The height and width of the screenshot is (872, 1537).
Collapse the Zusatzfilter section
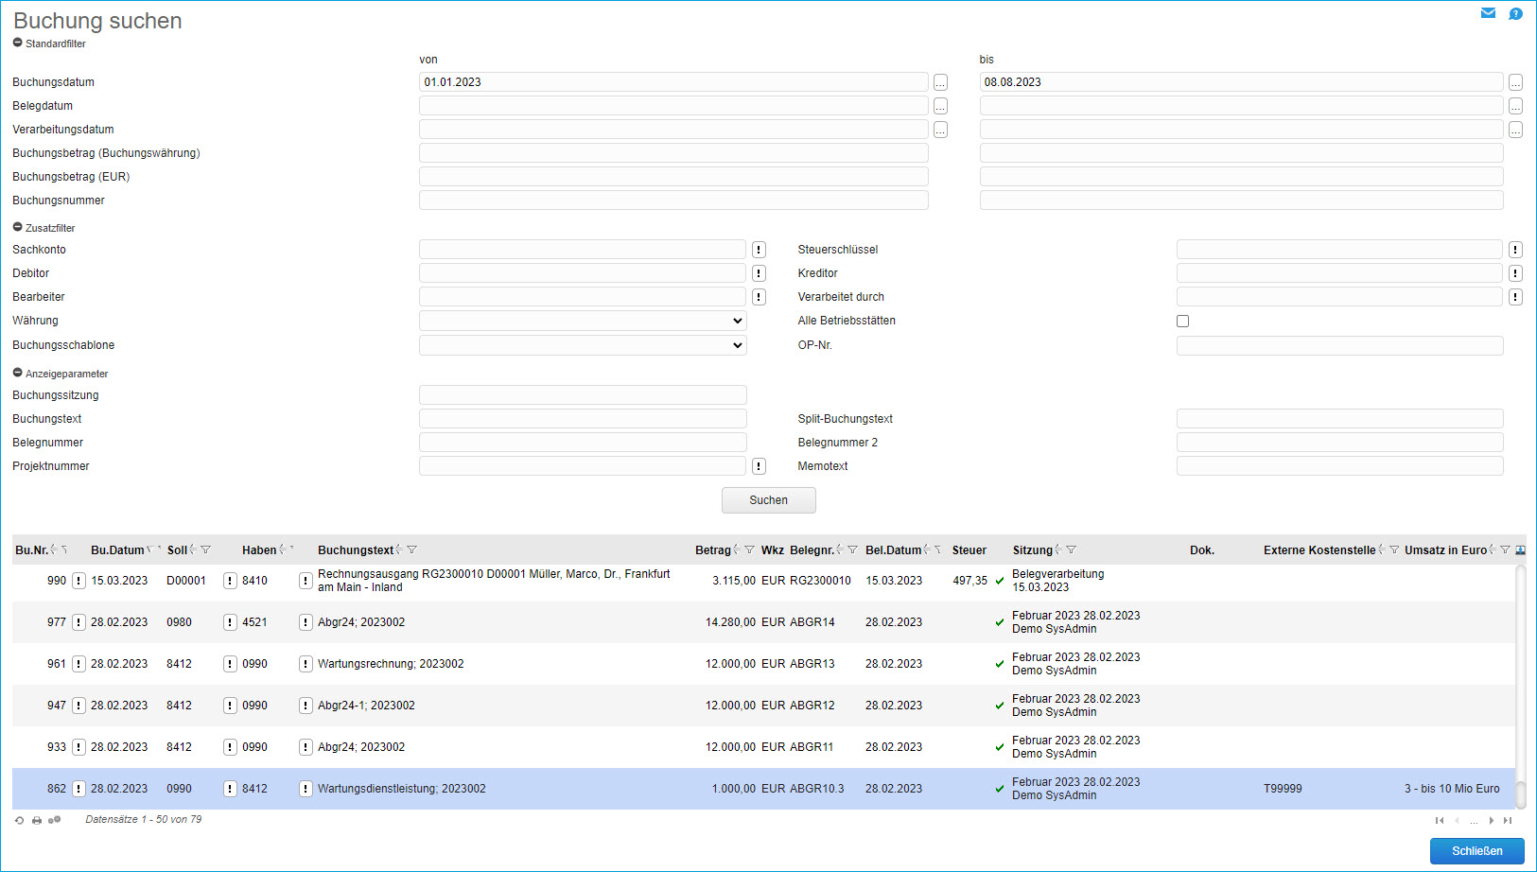click(18, 228)
